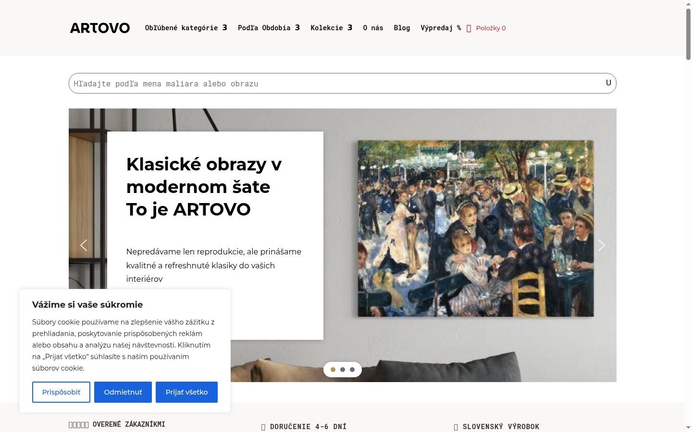Click the Slovenský výrobok text
Viewport: 692px width, 432px height.
pos(501,427)
